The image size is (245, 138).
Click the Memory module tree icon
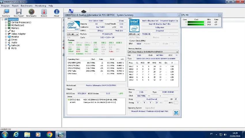(9, 28)
